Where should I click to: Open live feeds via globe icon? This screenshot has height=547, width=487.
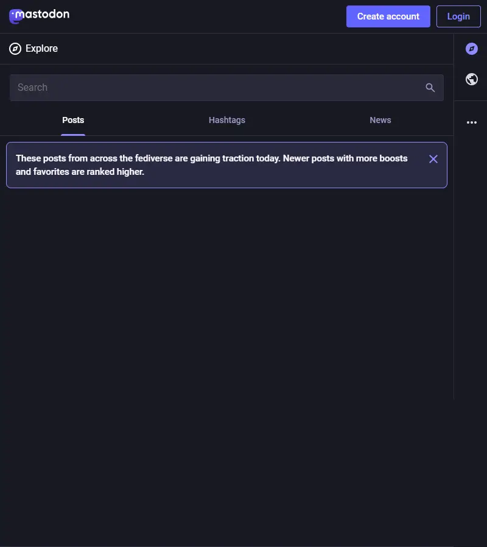point(472,79)
